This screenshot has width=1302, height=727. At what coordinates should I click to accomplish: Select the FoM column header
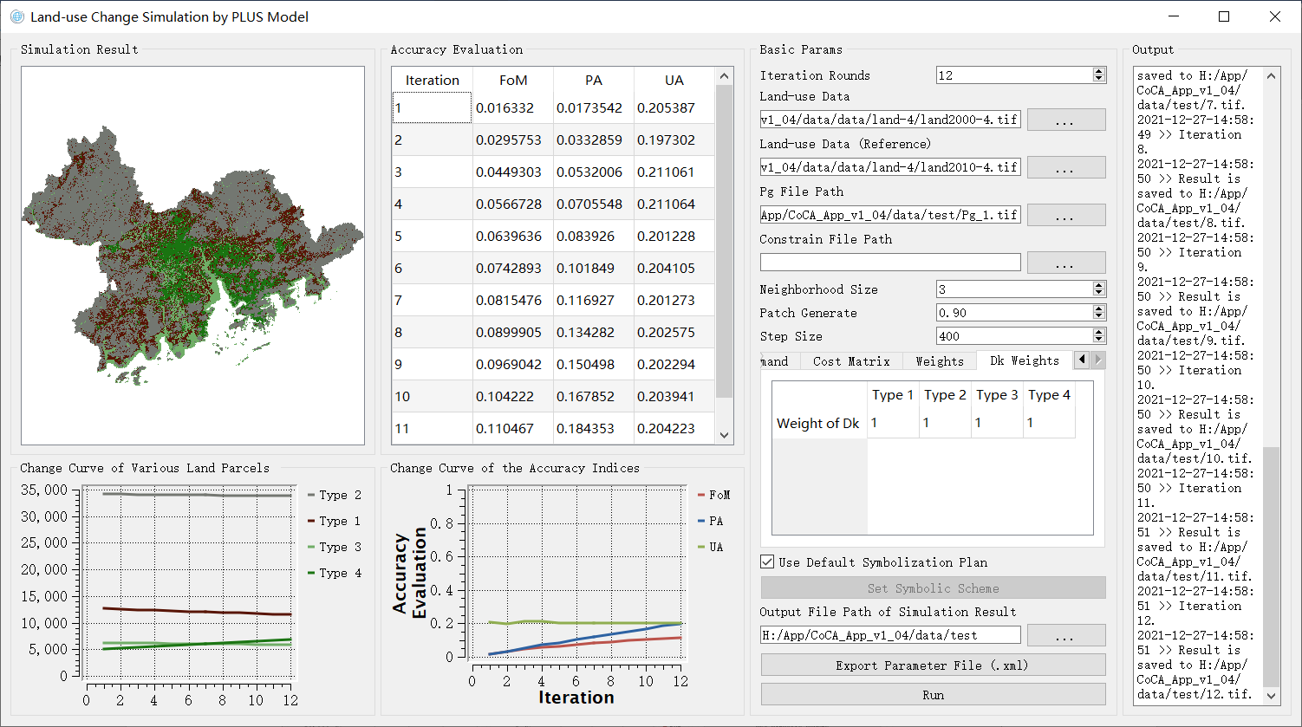click(513, 81)
